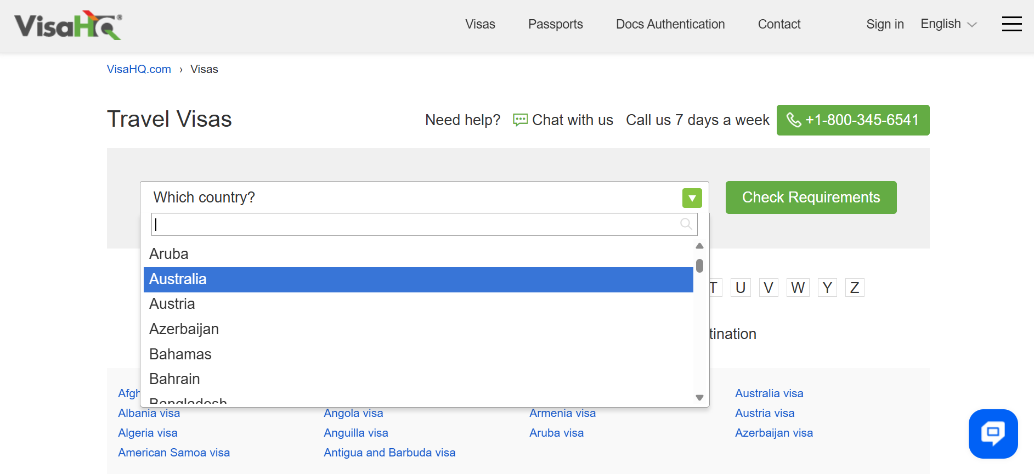Click the search magnifier icon in dropdown
Viewport: 1034px width, 474px height.
(686, 224)
